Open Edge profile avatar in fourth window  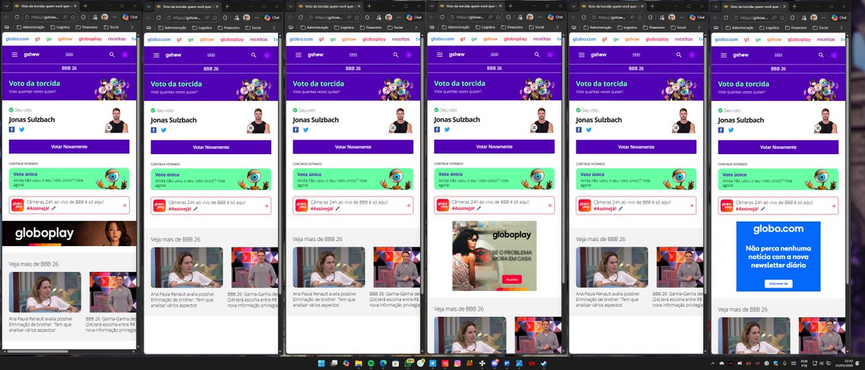531,17
